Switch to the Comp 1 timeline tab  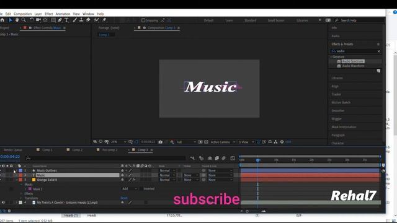tap(47, 150)
